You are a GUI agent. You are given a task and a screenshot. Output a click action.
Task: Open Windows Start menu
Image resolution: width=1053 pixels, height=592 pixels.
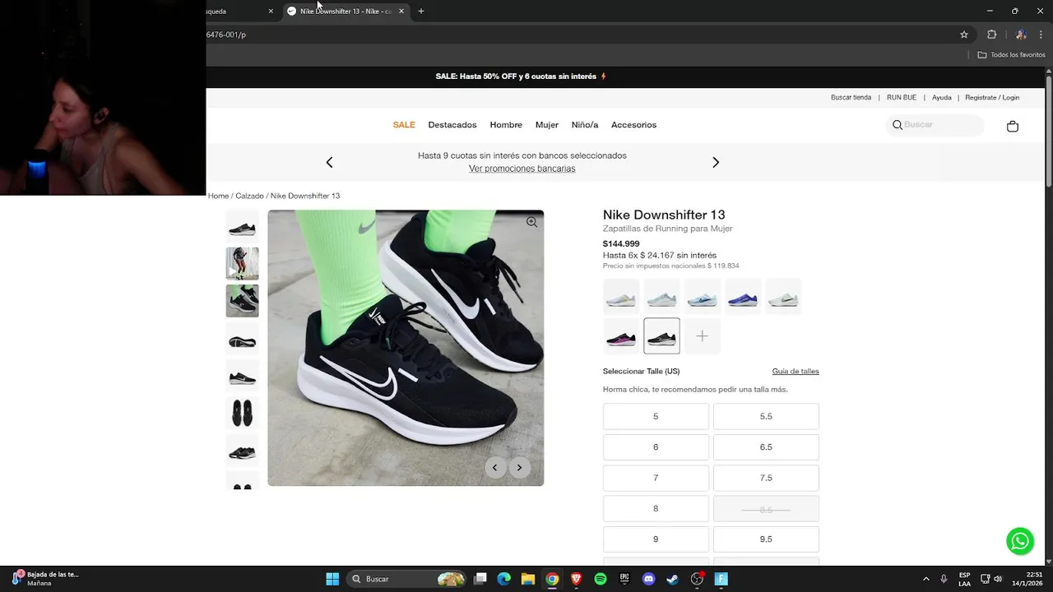tap(332, 579)
